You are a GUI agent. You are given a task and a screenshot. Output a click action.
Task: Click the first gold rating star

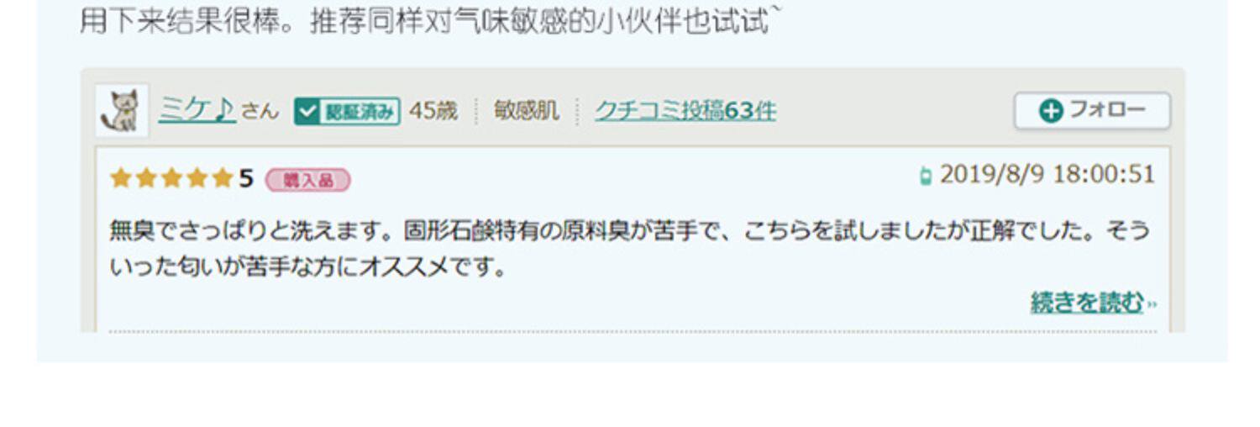click(121, 178)
